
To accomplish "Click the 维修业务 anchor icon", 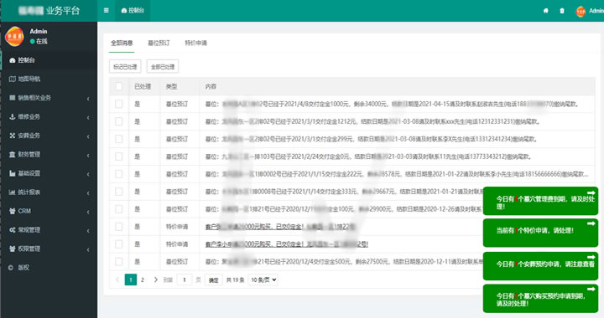I will [x=13, y=117].
